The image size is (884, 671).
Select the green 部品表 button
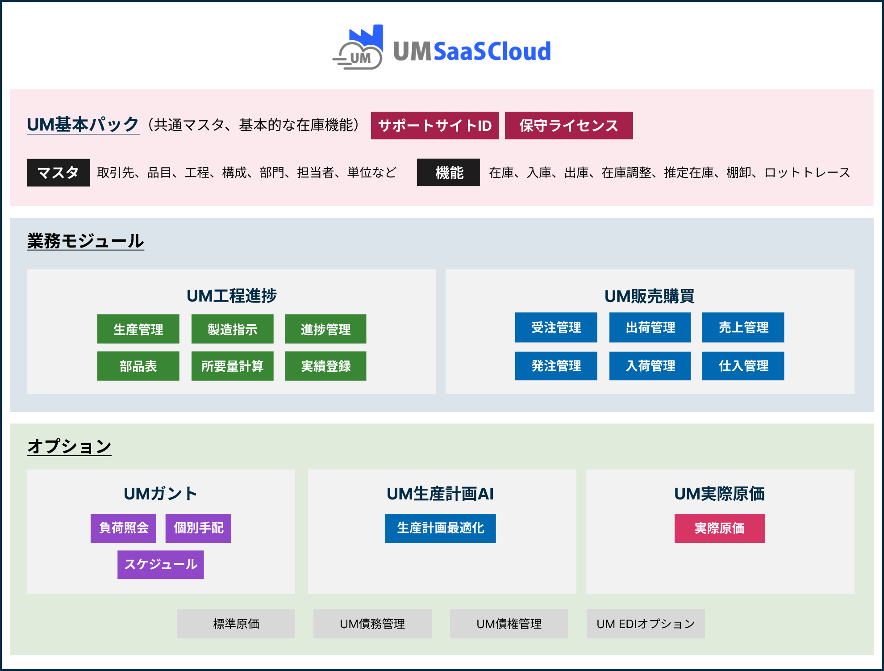coord(138,366)
